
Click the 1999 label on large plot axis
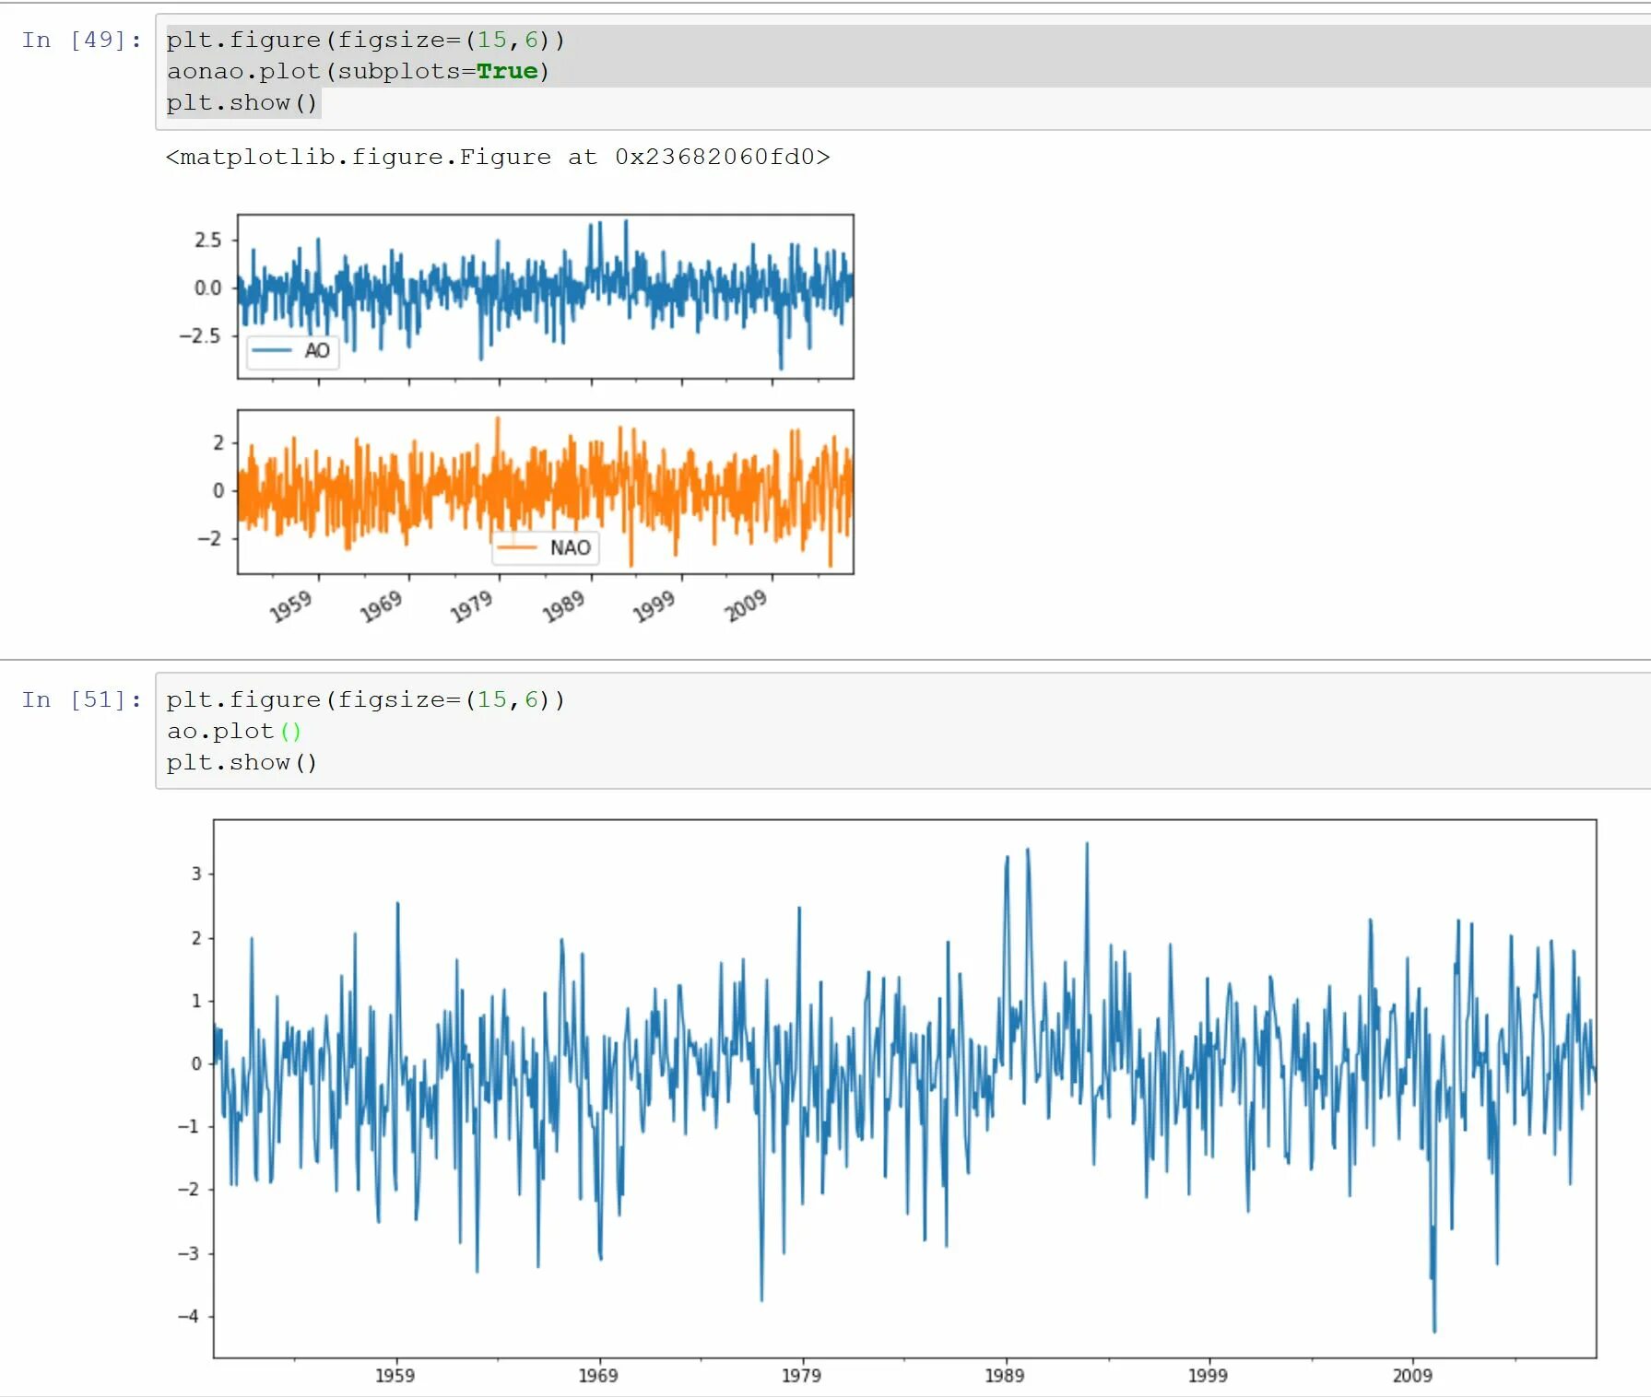[x=1208, y=1375]
